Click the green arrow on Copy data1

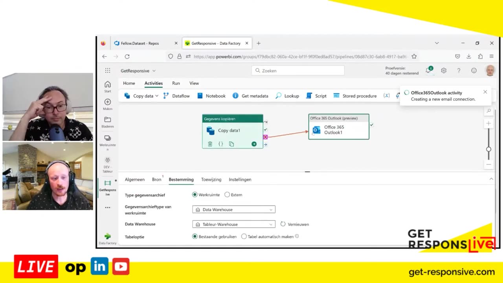click(254, 144)
